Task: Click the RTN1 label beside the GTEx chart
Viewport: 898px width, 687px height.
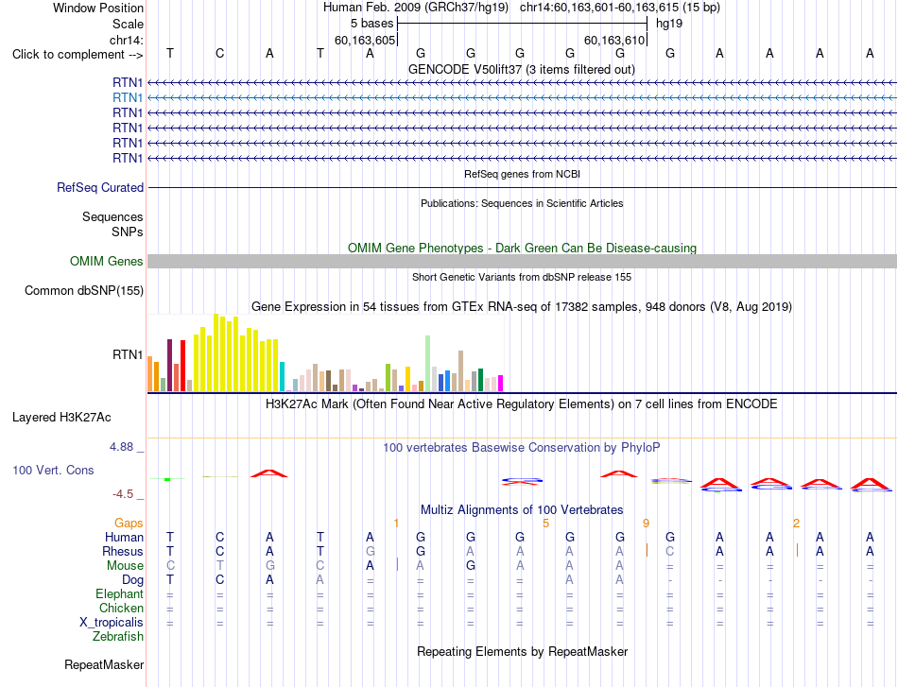Action: [x=128, y=355]
